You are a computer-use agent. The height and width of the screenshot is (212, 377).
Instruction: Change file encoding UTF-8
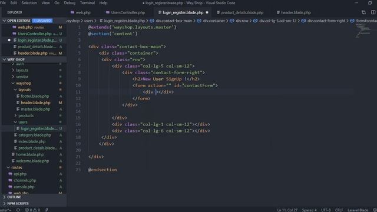click(x=326, y=210)
